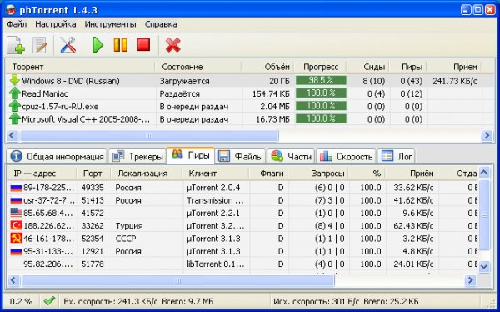The image size is (500, 312).
Task: Click the left arrow of the torrent list scrollbar
Action: point(12,136)
